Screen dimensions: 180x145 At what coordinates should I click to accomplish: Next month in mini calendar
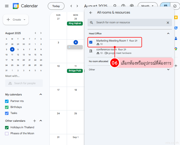point(41,33)
